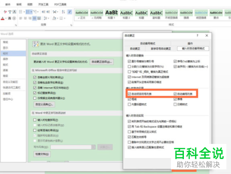This screenshot has width=231, height=174.
Task: Click the multilevel list icon in ribbon
Action: pyautogui.click(x=35, y=12)
